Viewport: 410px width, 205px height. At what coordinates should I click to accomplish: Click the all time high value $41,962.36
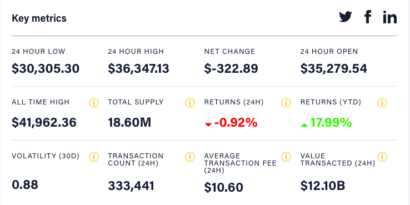(x=44, y=123)
